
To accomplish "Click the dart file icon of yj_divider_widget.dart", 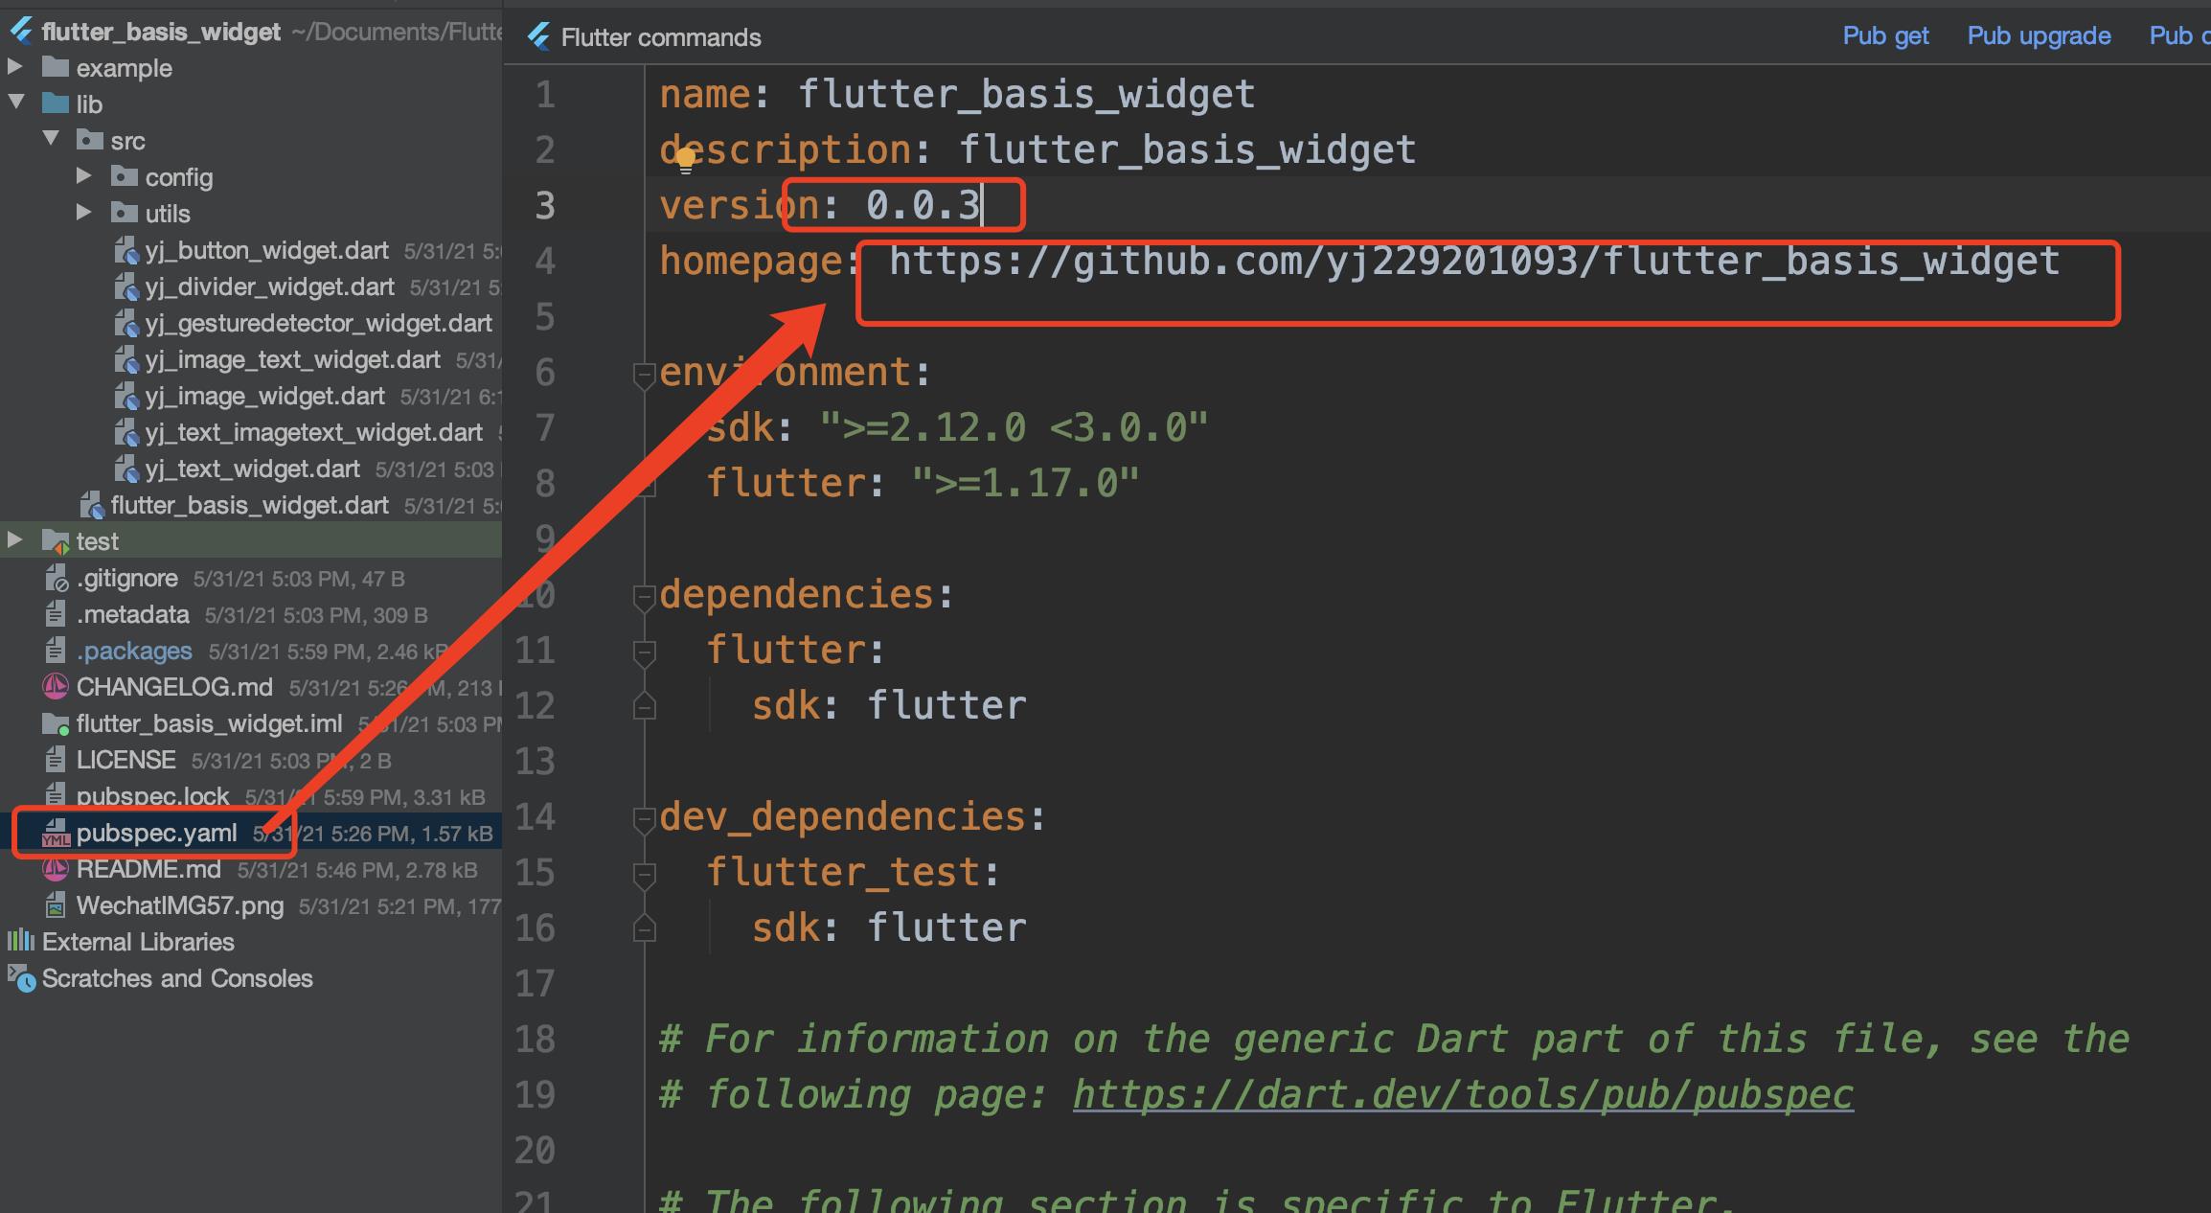I will [x=125, y=287].
